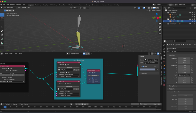Click the pan hand viewport icon
Image resolution: width=196 pixels, height=113 pixels.
click(x=160, y=27)
